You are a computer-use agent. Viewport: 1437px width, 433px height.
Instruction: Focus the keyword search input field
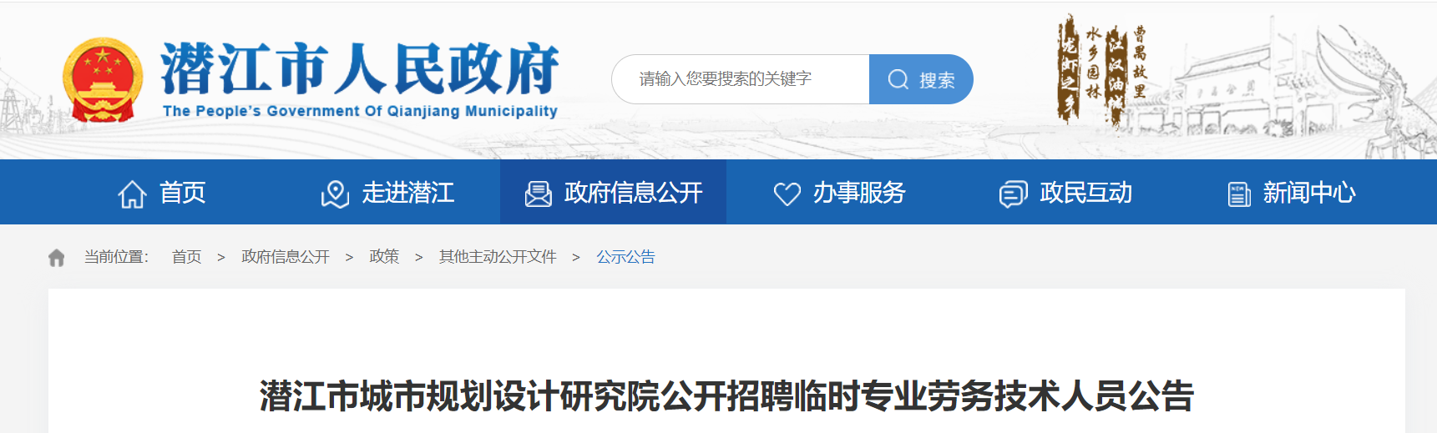click(x=741, y=79)
